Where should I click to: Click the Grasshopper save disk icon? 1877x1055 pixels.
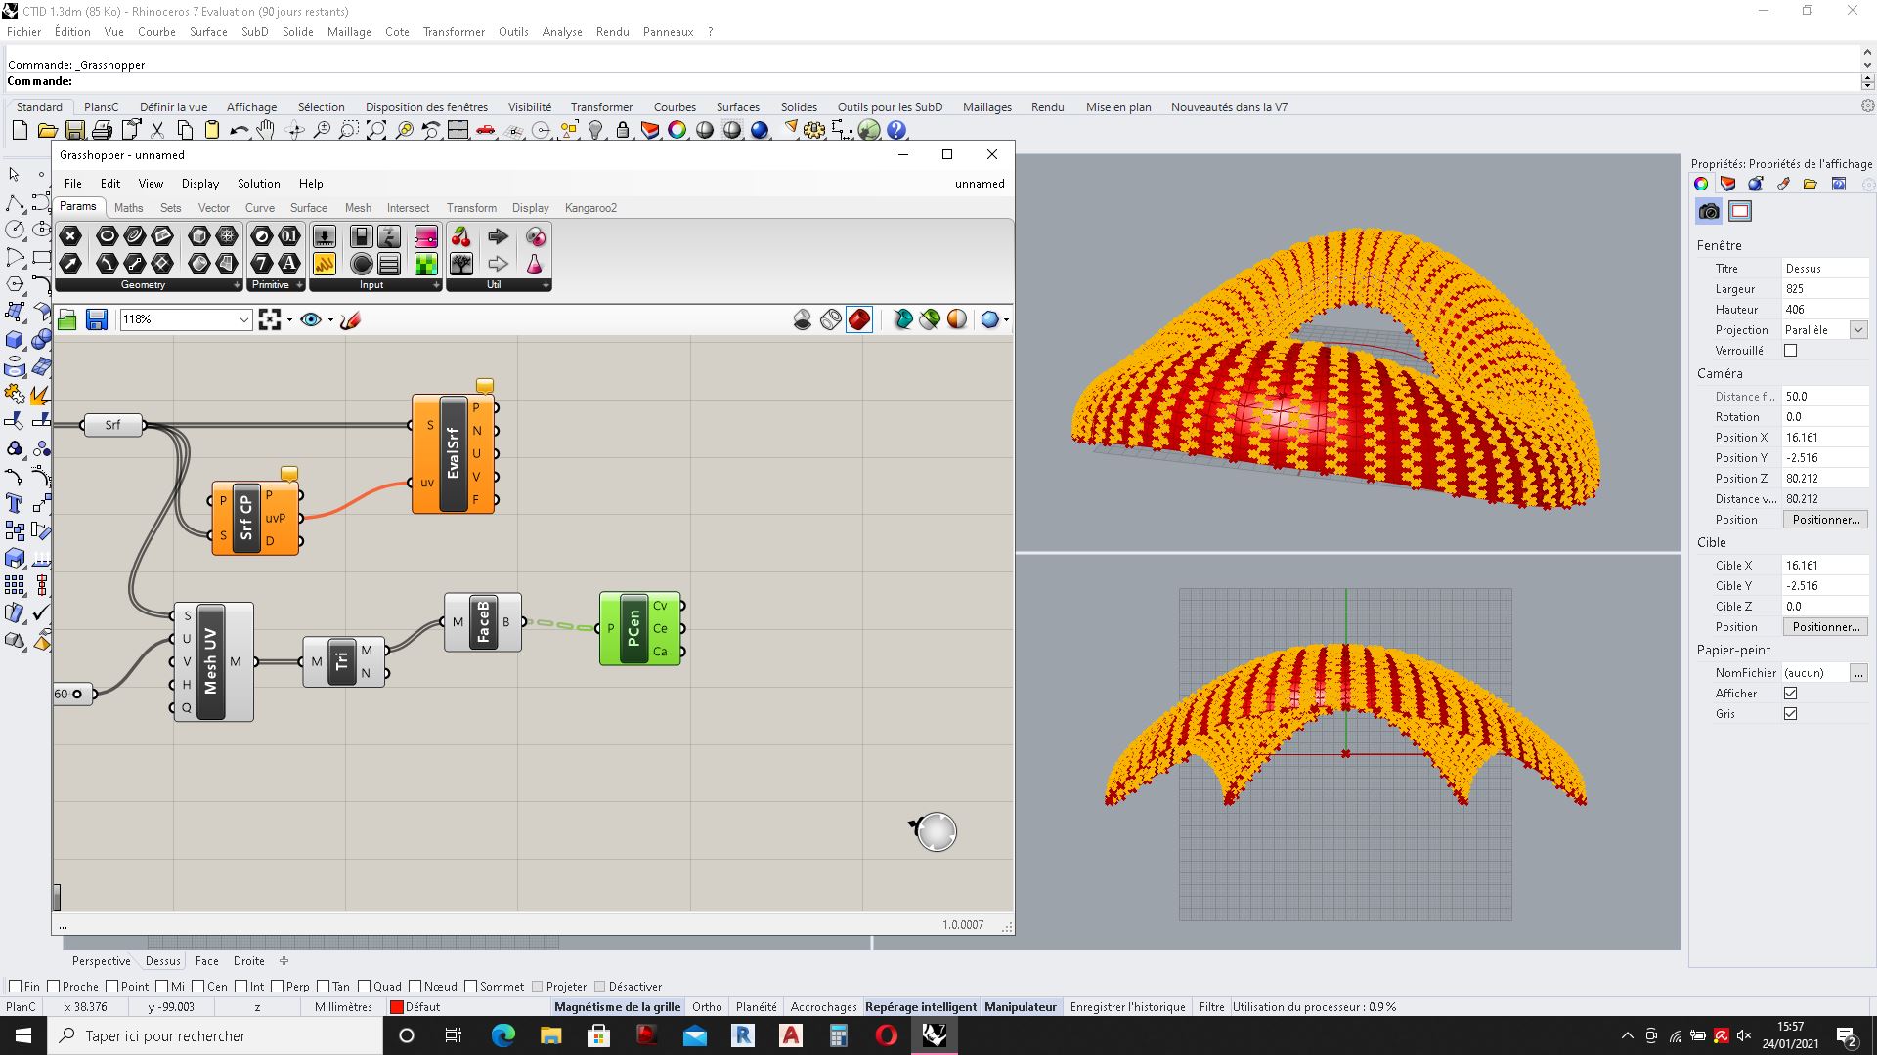(96, 319)
